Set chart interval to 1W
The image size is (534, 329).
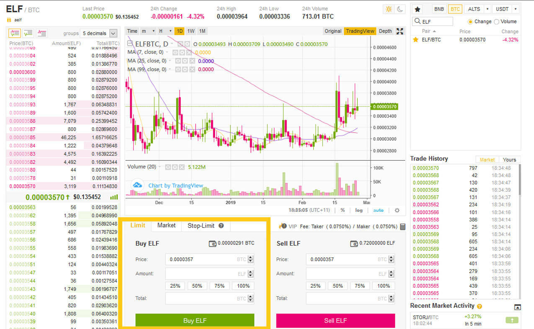191,31
